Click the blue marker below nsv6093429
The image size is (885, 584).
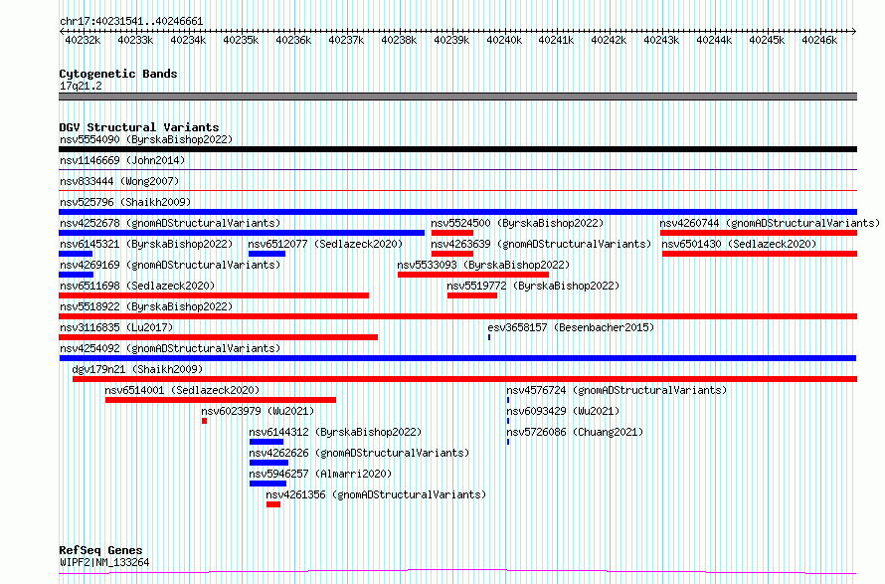click(x=508, y=421)
